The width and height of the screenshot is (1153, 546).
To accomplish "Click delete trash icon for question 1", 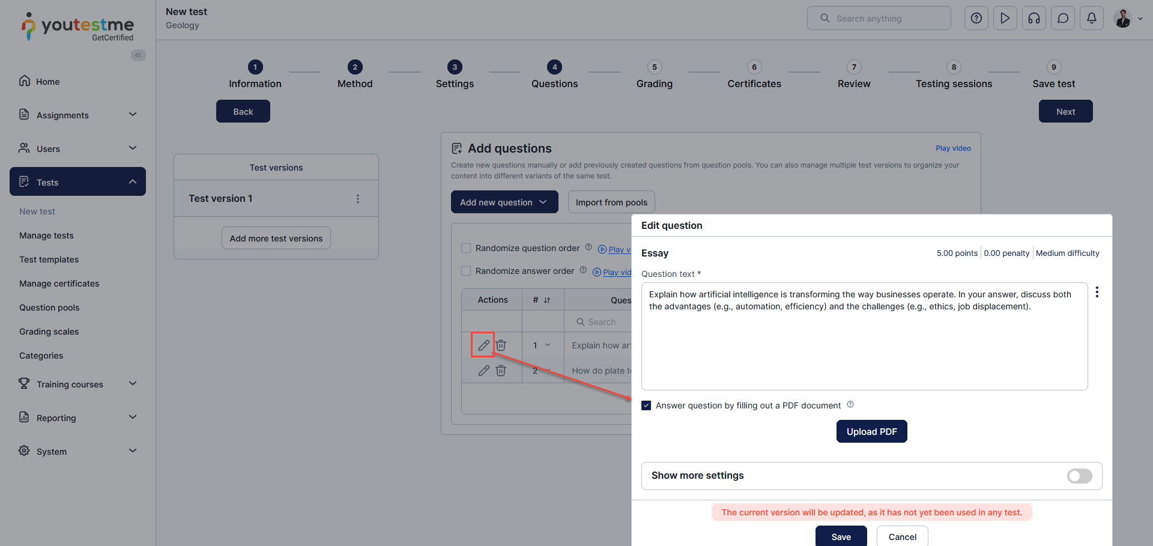I will (x=501, y=345).
